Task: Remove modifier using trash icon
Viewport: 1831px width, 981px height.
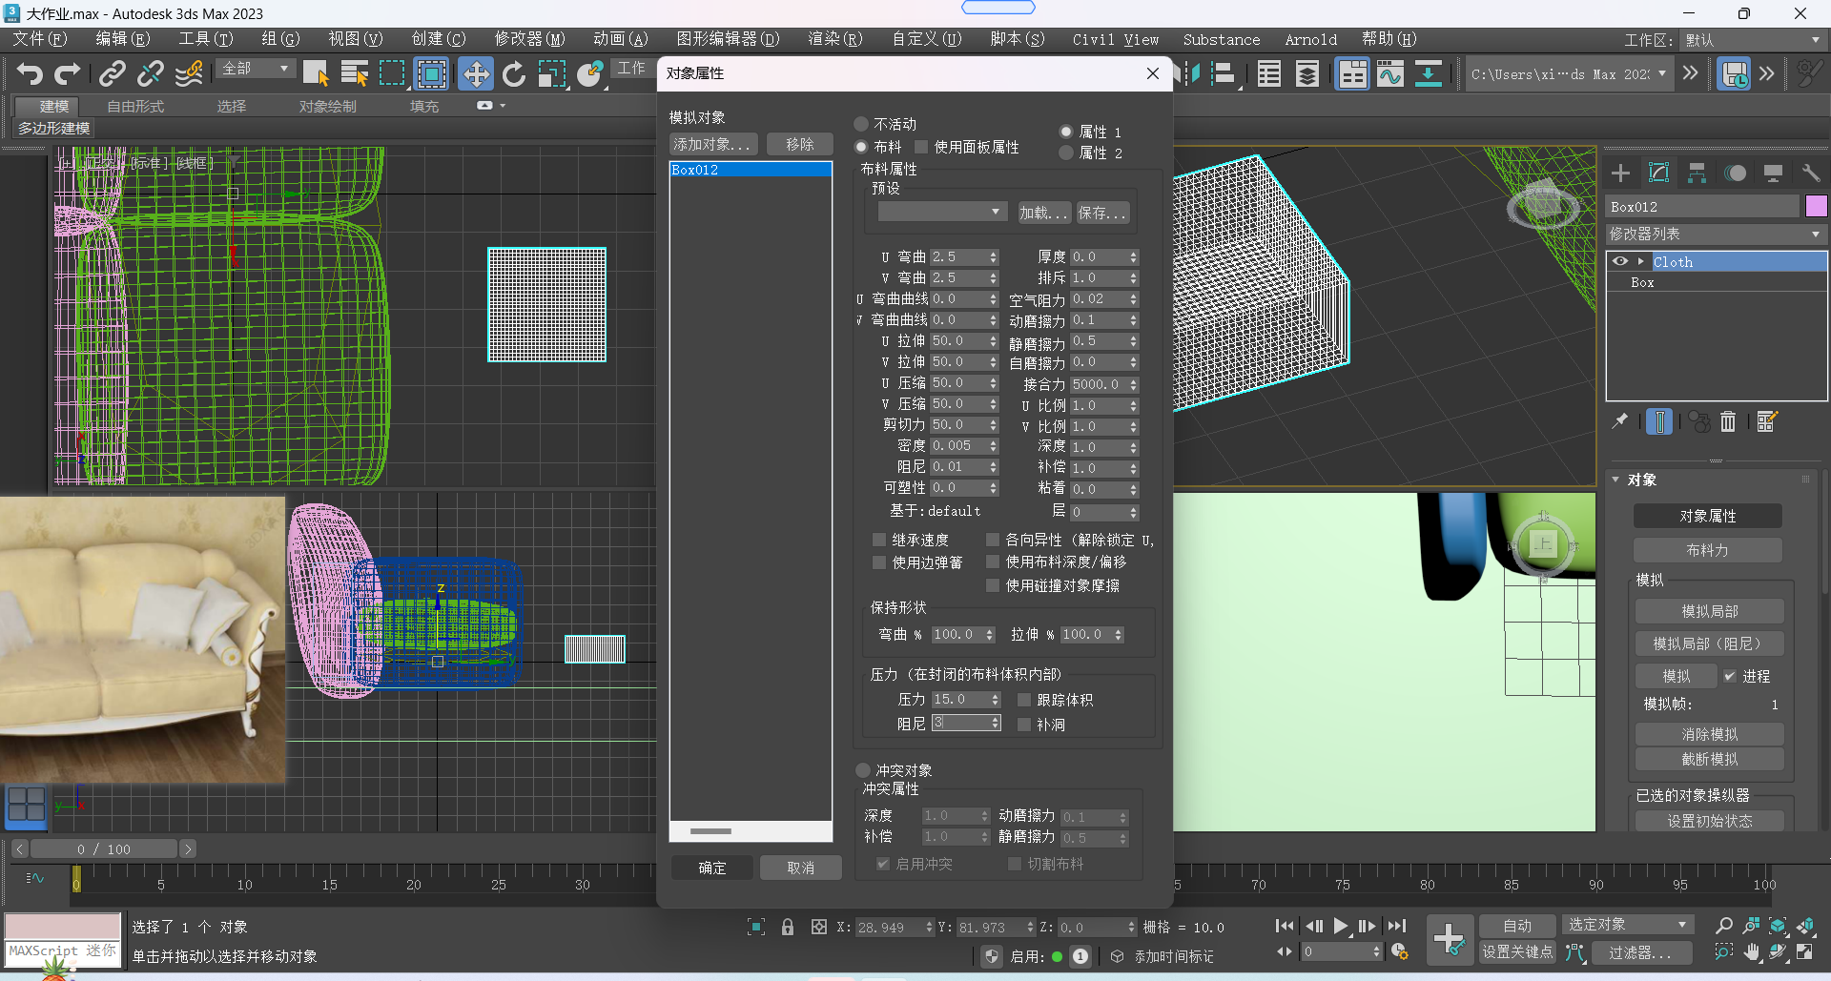Action: tap(1728, 421)
